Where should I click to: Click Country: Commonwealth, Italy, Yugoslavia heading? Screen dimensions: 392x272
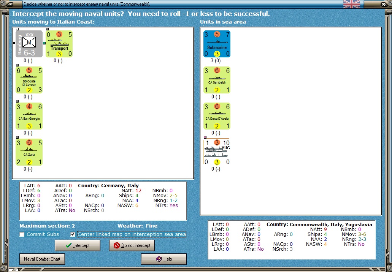pyautogui.click(x=319, y=224)
